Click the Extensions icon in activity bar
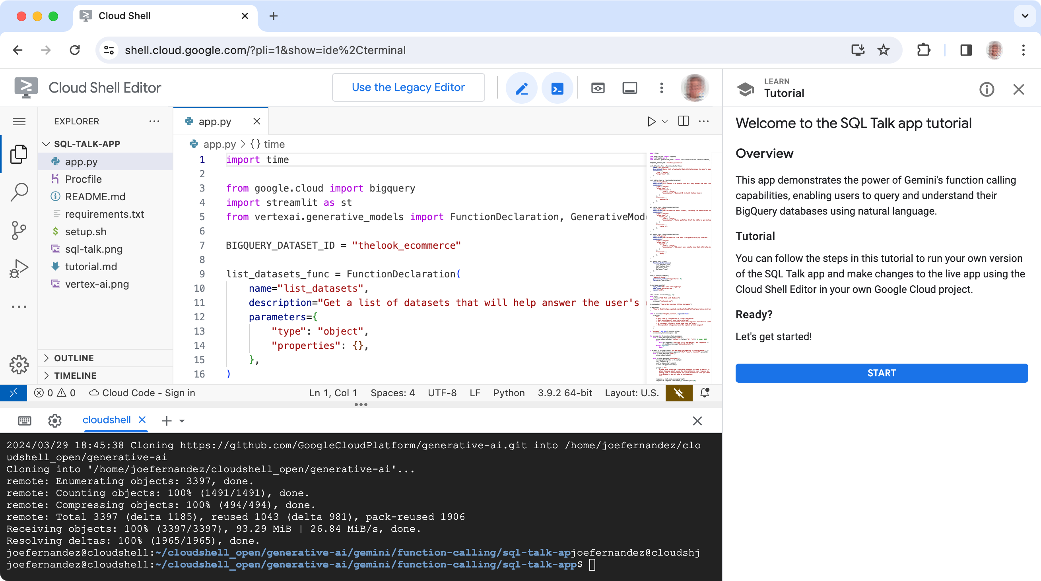Image resolution: width=1041 pixels, height=581 pixels. 19,307
